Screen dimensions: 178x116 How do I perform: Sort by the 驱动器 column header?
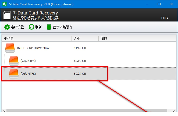coord(37,38)
